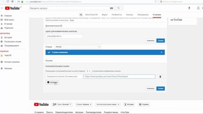Switch to the Видео tab
203x114 pixels.
pos(105,15)
